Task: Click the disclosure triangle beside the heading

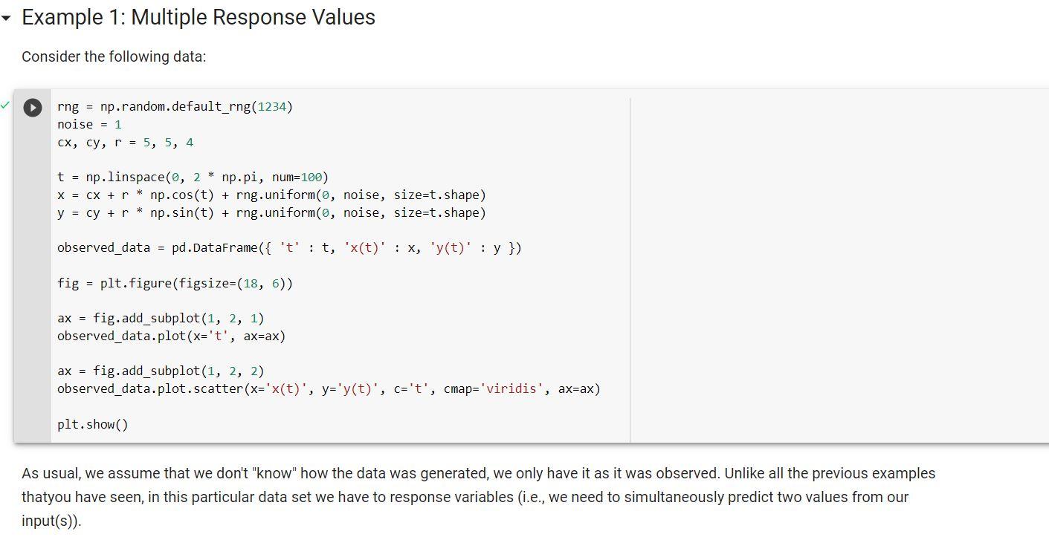Action: (x=7, y=18)
